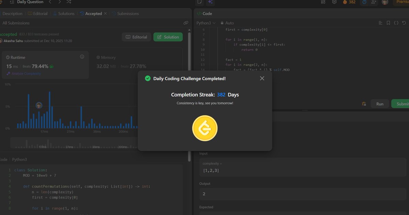Click the shuffle/random question icon
The width and height of the screenshot is (409, 215).
69,2
